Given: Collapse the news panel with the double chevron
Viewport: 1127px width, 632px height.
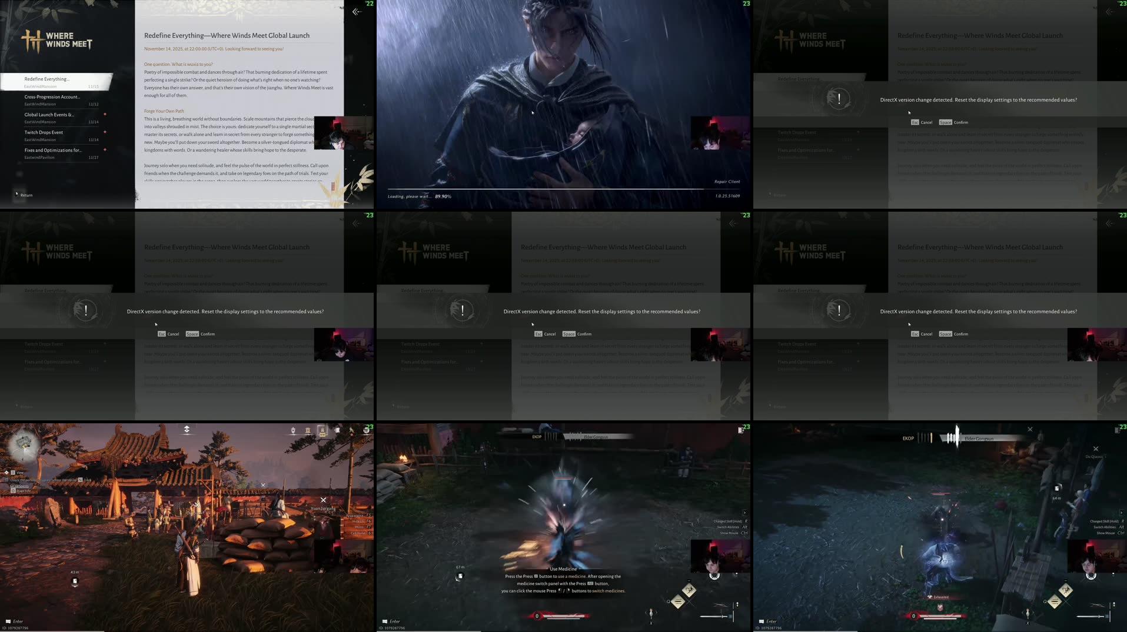Looking at the screenshot, I should point(356,11).
